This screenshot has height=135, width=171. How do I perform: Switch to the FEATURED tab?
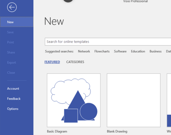click(52, 62)
